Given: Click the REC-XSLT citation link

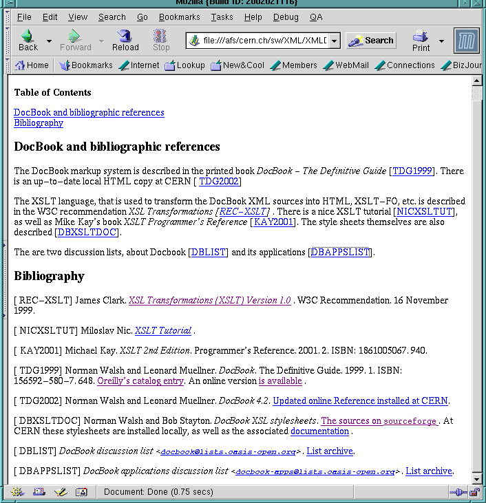Looking at the screenshot, I should (243, 212).
